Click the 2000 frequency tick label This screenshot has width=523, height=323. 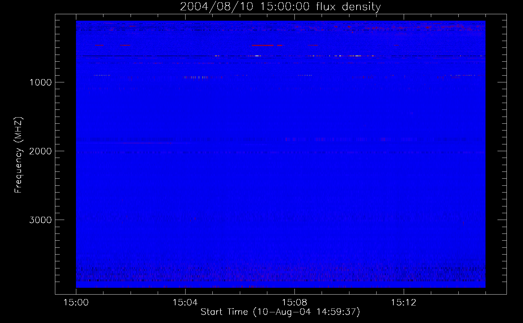40,151
